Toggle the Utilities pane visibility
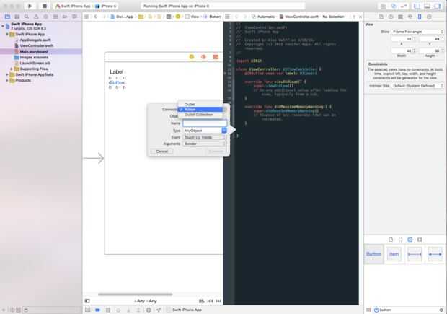The image size is (447, 314). click(437, 6)
